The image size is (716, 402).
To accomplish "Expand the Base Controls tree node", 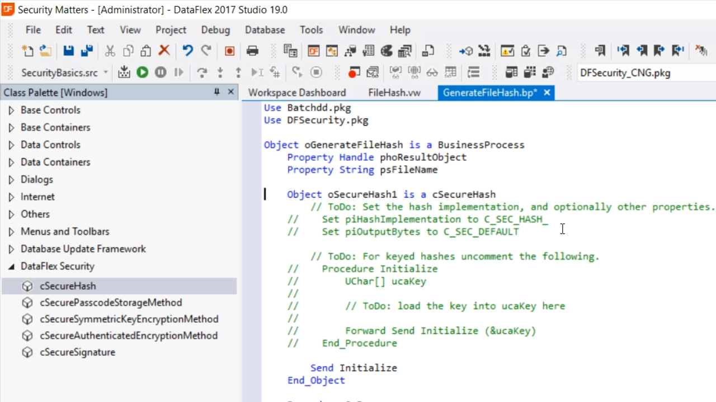I will click(x=11, y=110).
